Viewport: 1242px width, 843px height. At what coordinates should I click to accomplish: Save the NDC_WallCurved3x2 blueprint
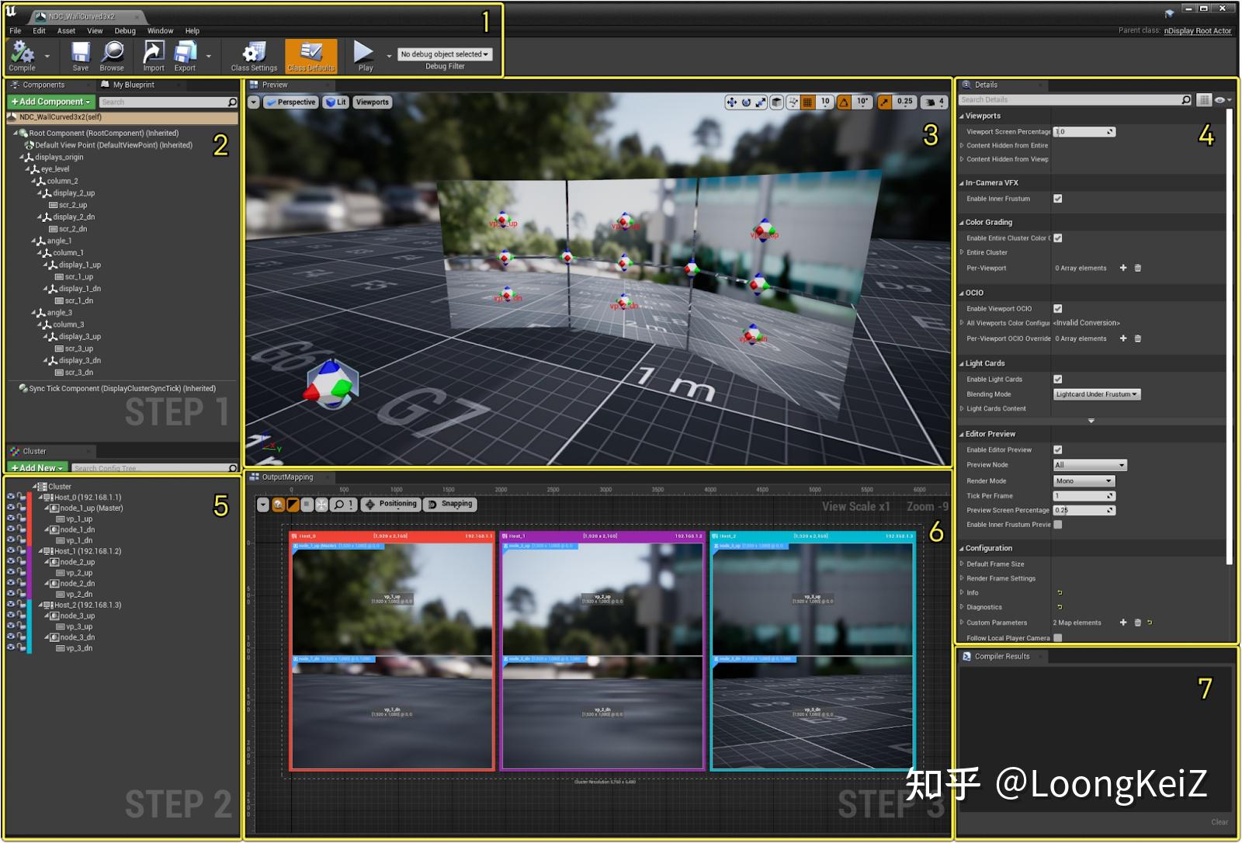(79, 55)
